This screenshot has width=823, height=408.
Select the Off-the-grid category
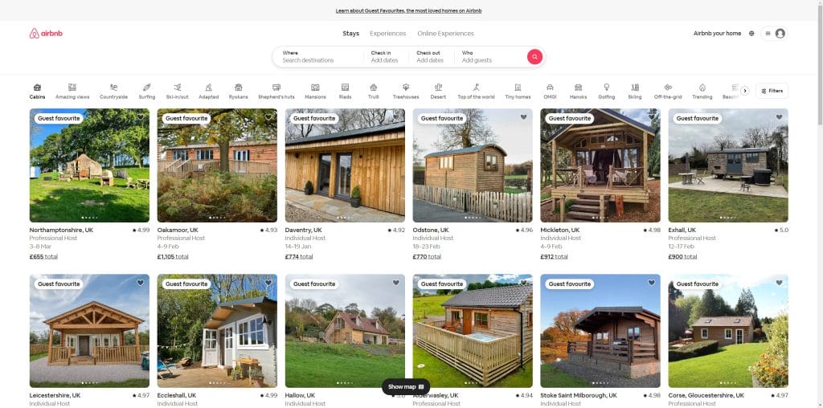(x=668, y=91)
